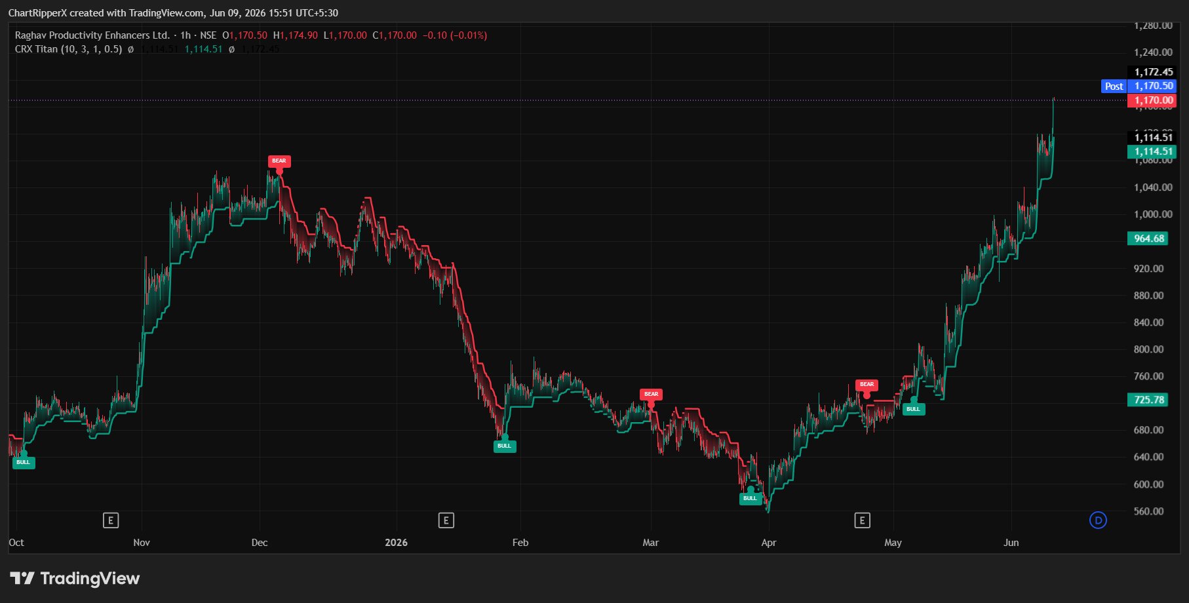Click the BULL signal marker in early October
This screenshot has width=1189, height=603.
tap(24, 462)
